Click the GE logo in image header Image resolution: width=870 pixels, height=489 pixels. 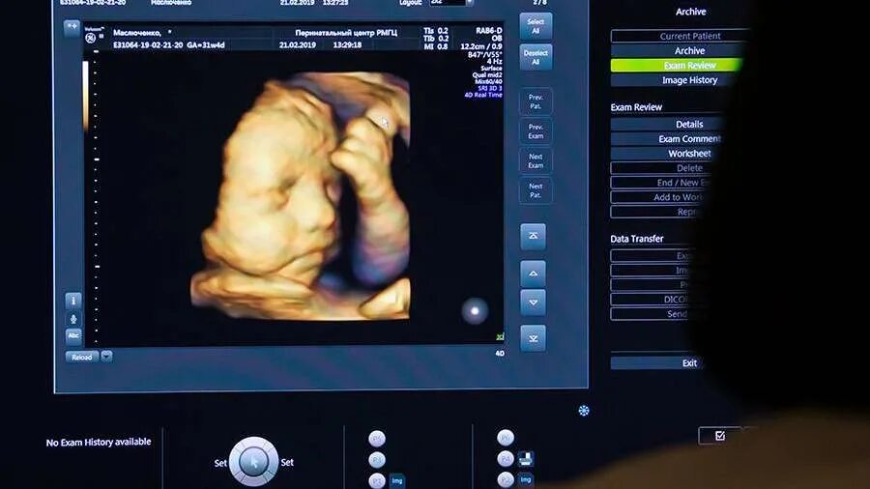coord(91,39)
